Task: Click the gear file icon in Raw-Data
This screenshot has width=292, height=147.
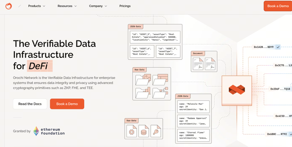Action: point(131,131)
